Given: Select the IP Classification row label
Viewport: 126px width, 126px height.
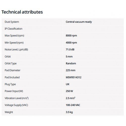Looking at the screenshot, I should [14, 29].
